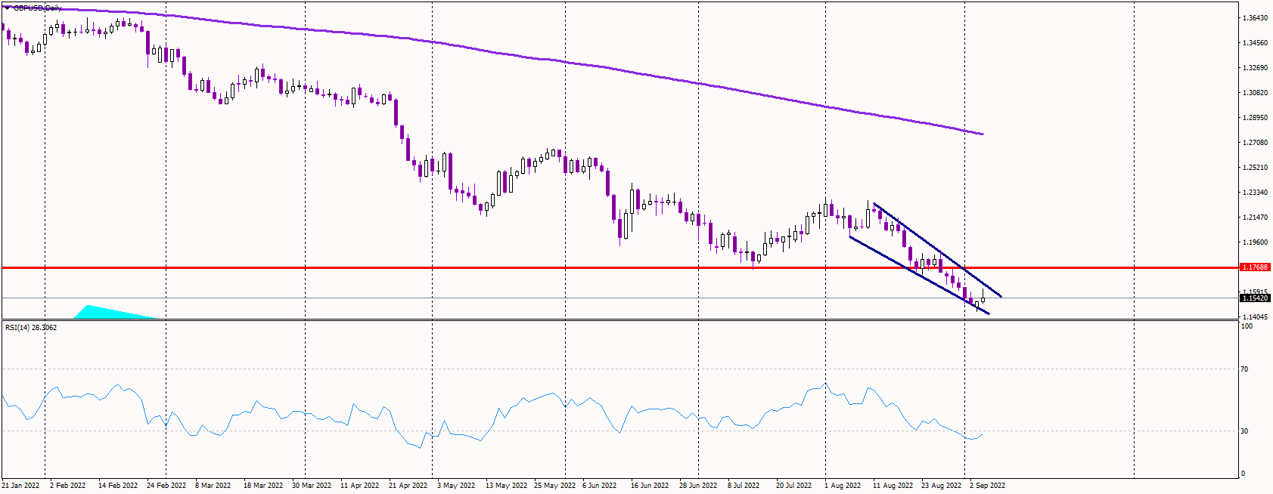The width and height of the screenshot is (1273, 494).
Task: Click the 8 Mar 2022 date label
Action: pyautogui.click(x=213, y=486)
